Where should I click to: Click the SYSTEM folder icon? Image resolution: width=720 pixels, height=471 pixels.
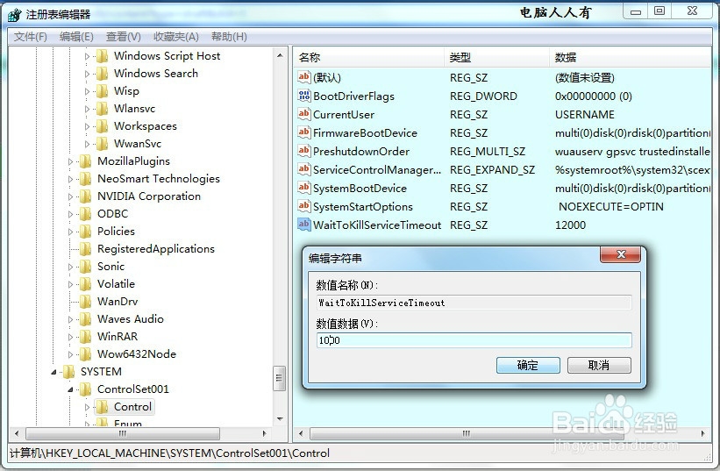(x=69, y=371)
